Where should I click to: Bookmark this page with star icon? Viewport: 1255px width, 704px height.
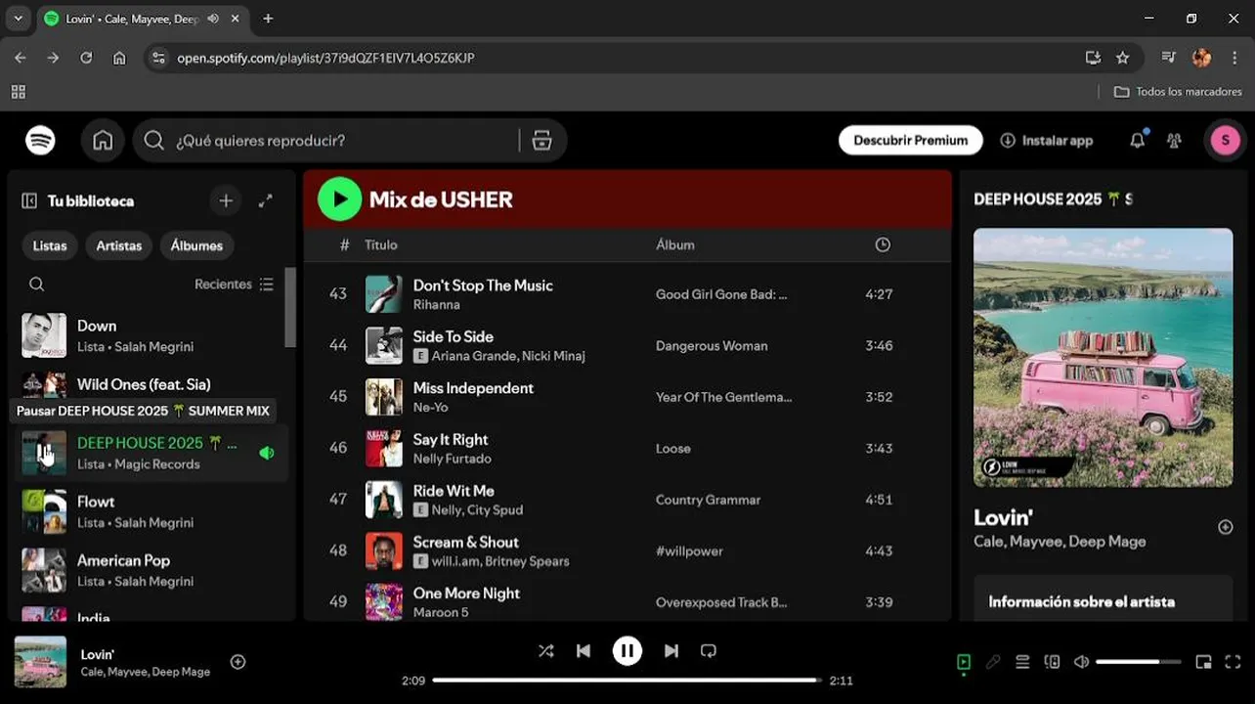point(1122,58)
